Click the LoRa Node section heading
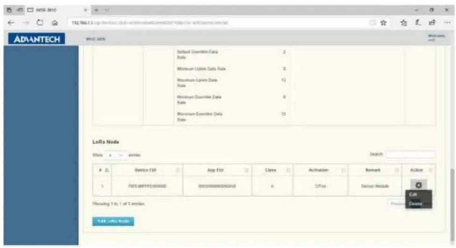 coord(106,142)
